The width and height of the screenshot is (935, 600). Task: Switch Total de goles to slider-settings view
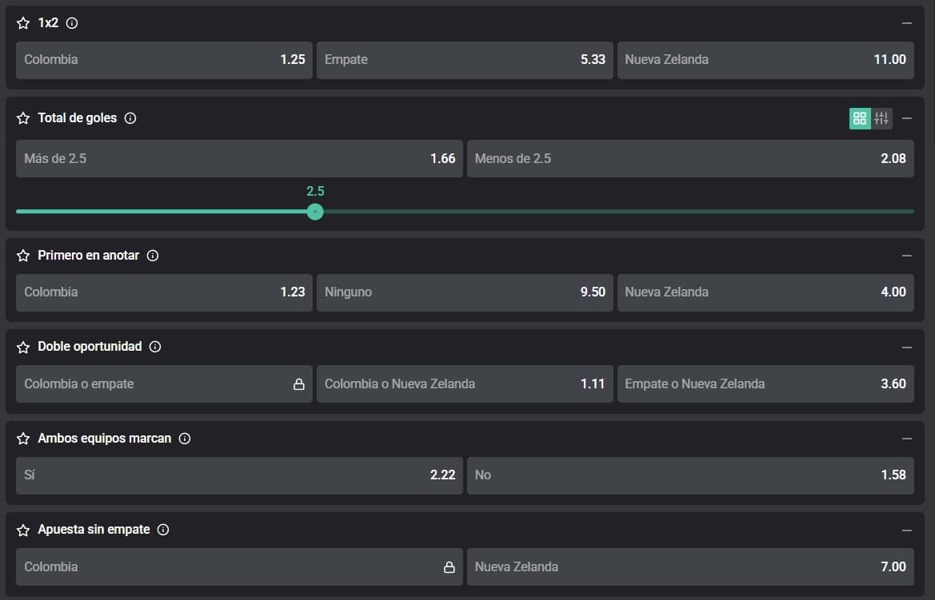coord(881,118)
